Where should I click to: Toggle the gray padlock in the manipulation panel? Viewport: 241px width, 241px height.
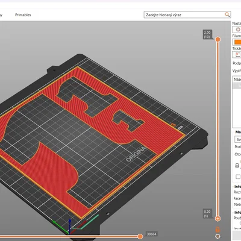point(237,166)
